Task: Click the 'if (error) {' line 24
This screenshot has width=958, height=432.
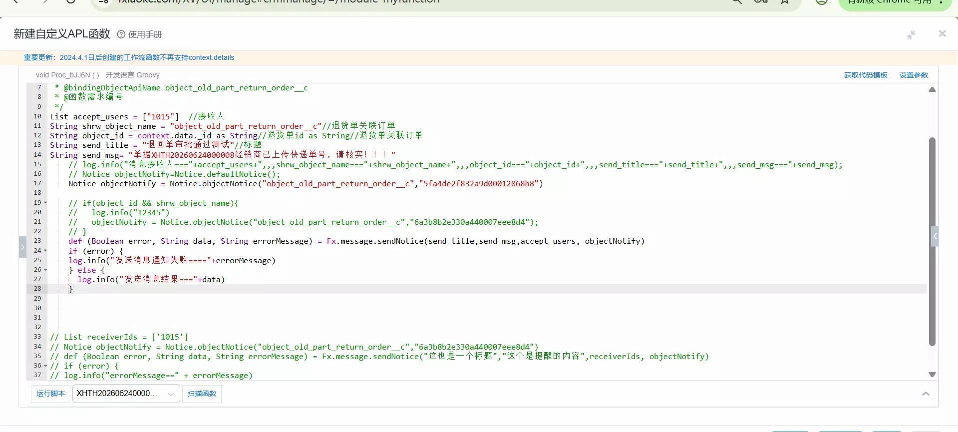Action: click(96, 251)
